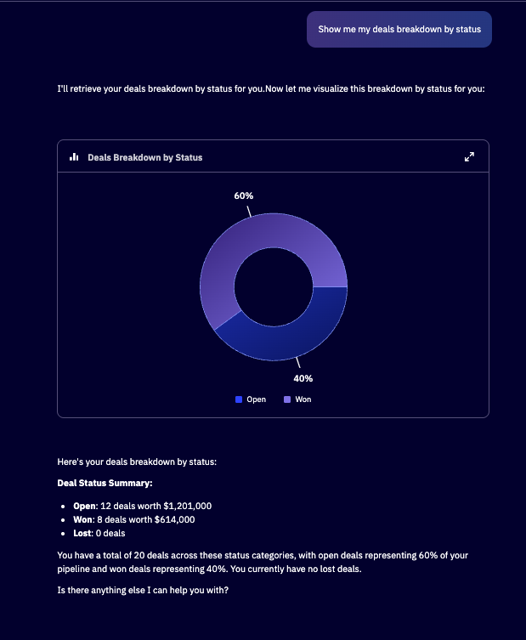Viewport: 526px width, 640px height.
Task: Click the 60% data label
Action: tap(244, 195)
